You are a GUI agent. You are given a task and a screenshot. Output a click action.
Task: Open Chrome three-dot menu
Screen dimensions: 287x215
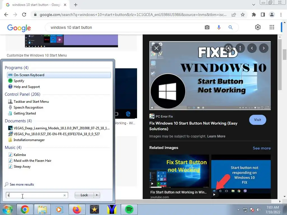click(281, 15)
